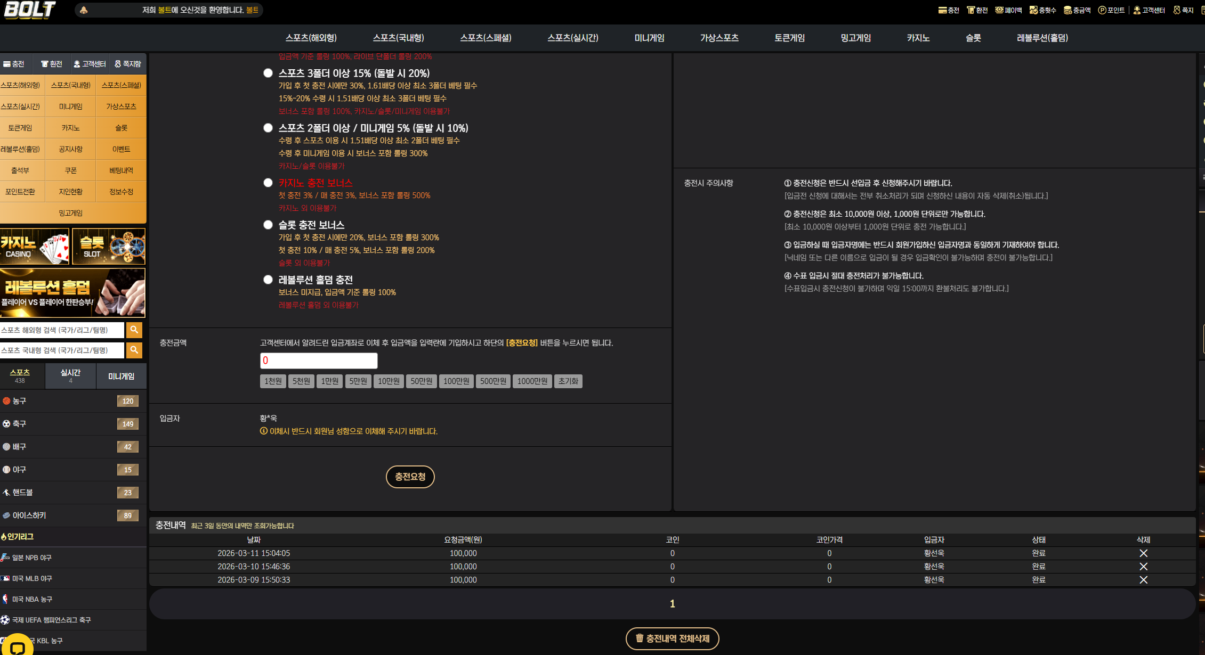Click the search icon for 스포츠 해외형 검색
Image resolution: width=1205 pixels, height=655 pixels.
[x=134, y=330]
